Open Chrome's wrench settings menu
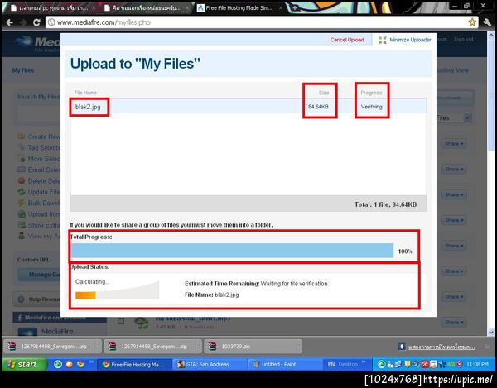 (x=487, y=22)
